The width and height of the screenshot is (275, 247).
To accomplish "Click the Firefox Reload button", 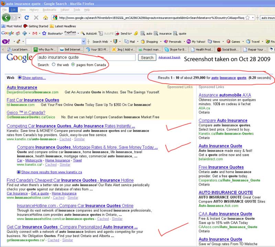I will pyautogui.click(x=26, y=18).
